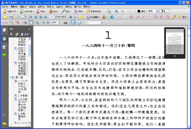This screenshot has height=129, width=191.
Task: Collapse the 第一部 bookmark tree node
Action: (11, 77)
